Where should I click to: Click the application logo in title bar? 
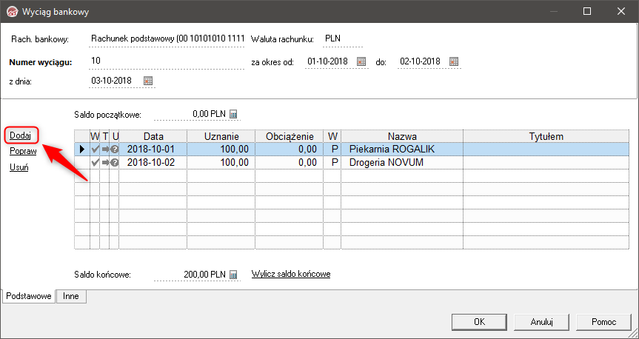coord(13,11)
